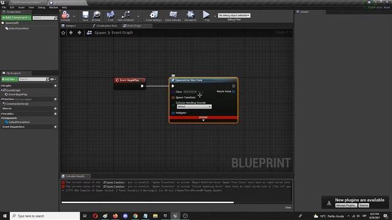392x220 pixels.
Task: Click the red delegate pin on Event BeginPlay
Action: pos(143,80)
